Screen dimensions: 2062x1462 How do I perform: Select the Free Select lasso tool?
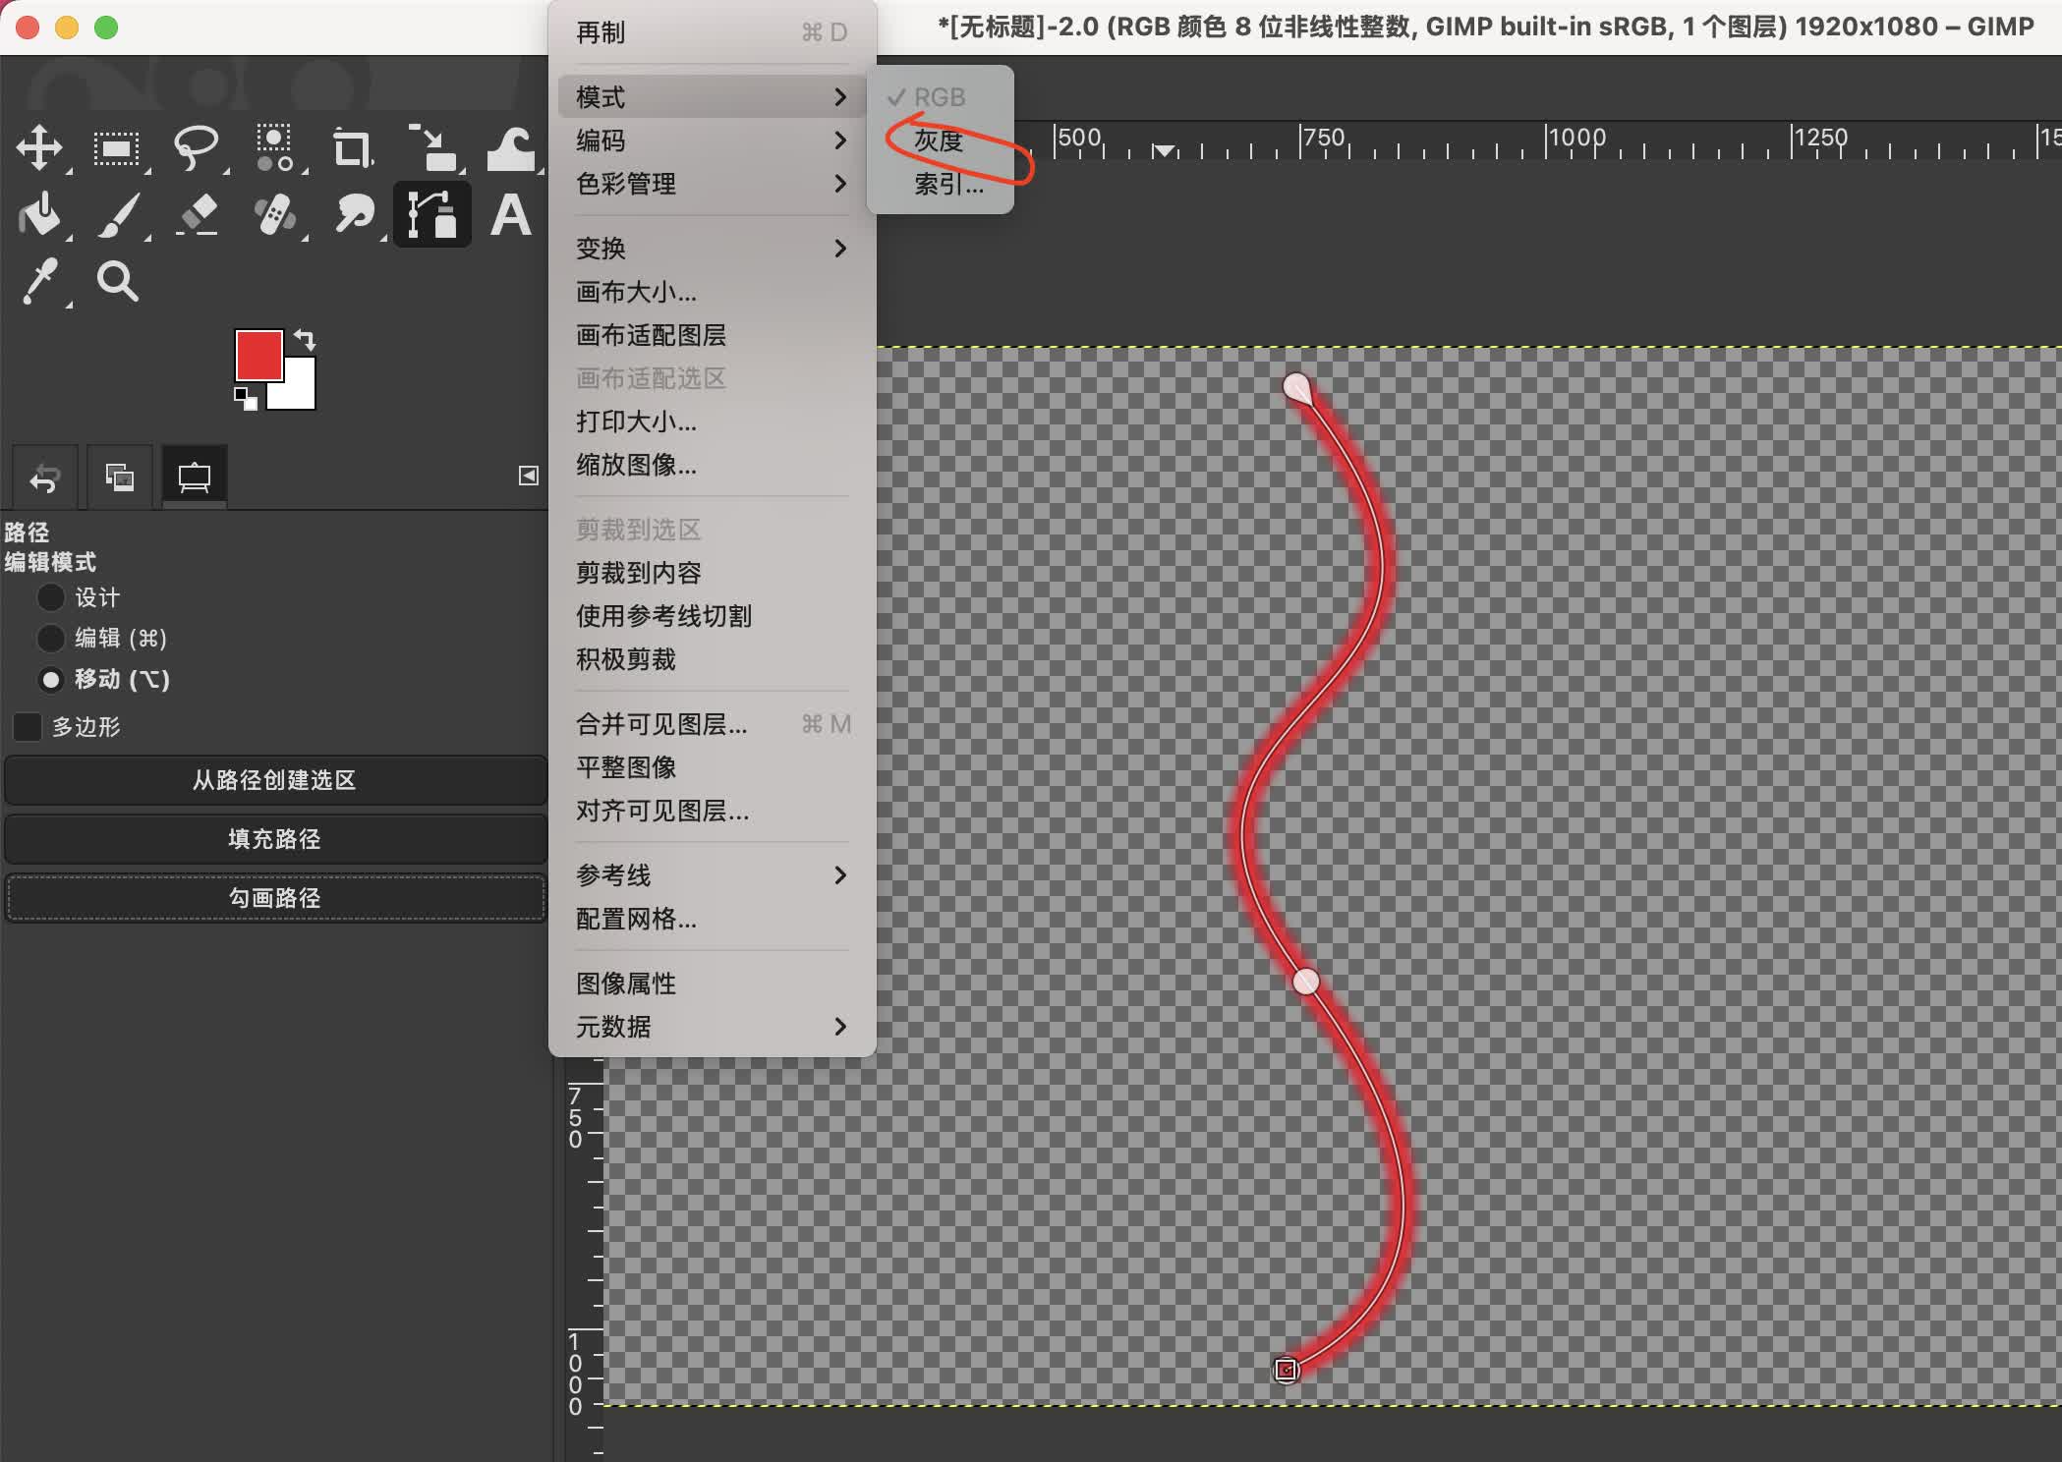(x=196, y=148)
